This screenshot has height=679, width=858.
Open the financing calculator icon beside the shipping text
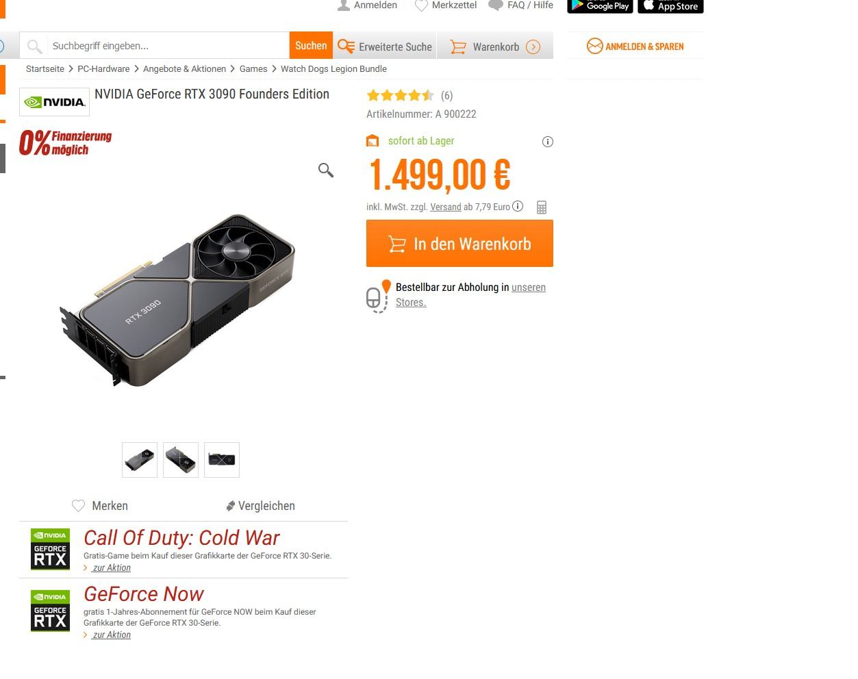click(542, 207)
